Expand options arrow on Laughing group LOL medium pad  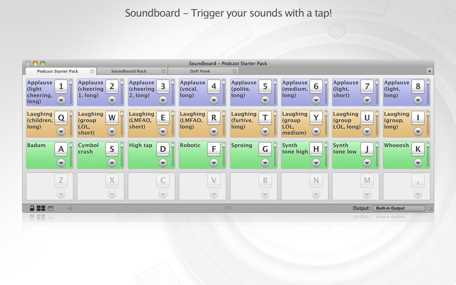pyautogui.click(x=316, y=132)
